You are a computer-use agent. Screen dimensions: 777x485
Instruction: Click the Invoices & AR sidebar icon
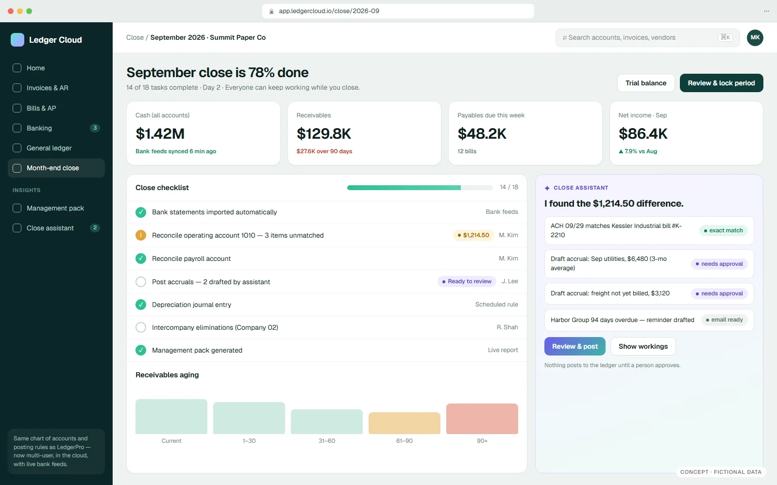17,88
